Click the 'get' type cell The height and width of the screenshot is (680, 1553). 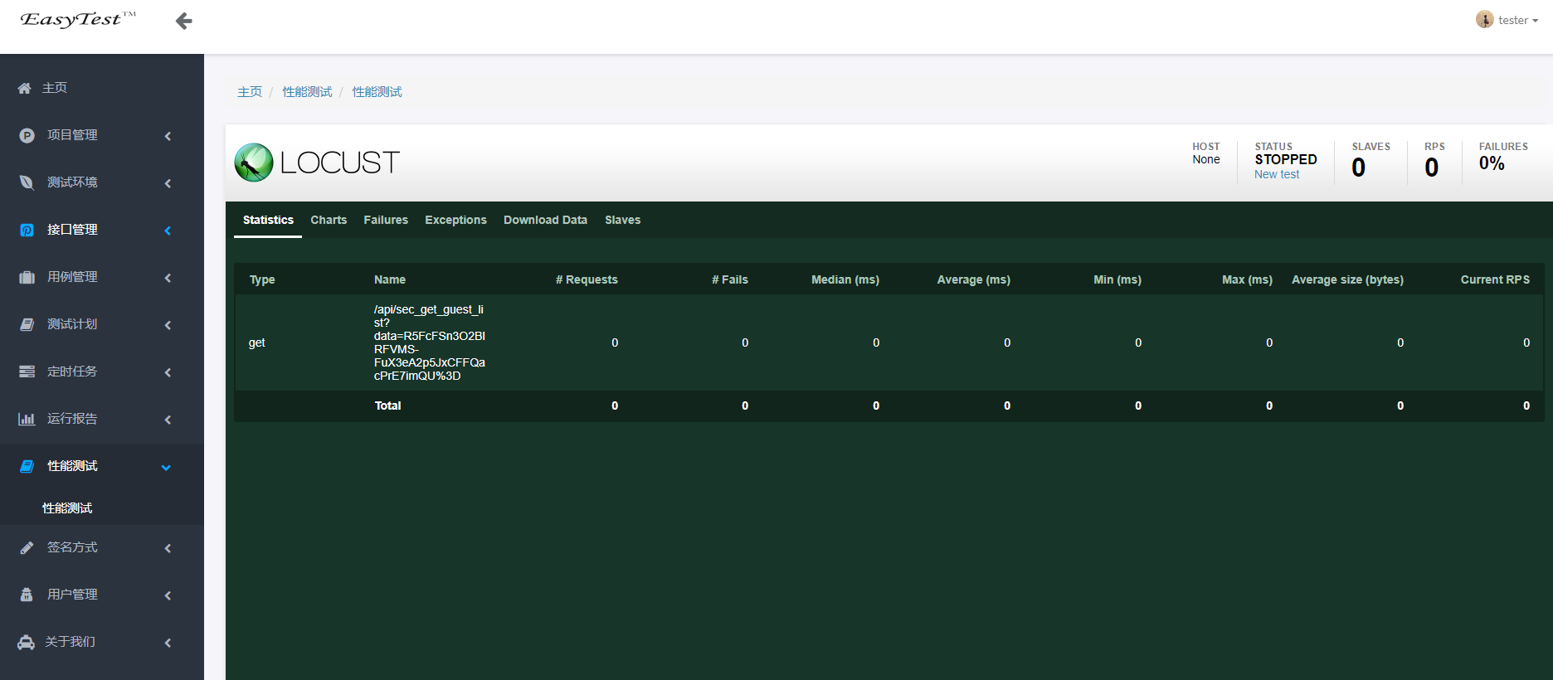coord(257,342)
